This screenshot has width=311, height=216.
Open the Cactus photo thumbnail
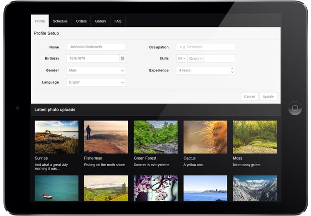click(205, 137)
